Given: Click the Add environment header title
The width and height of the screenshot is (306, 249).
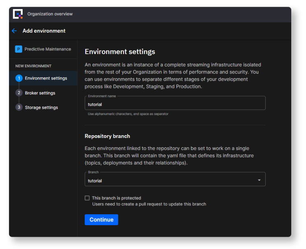Looking at the screenshot, I should coord(44,31).
